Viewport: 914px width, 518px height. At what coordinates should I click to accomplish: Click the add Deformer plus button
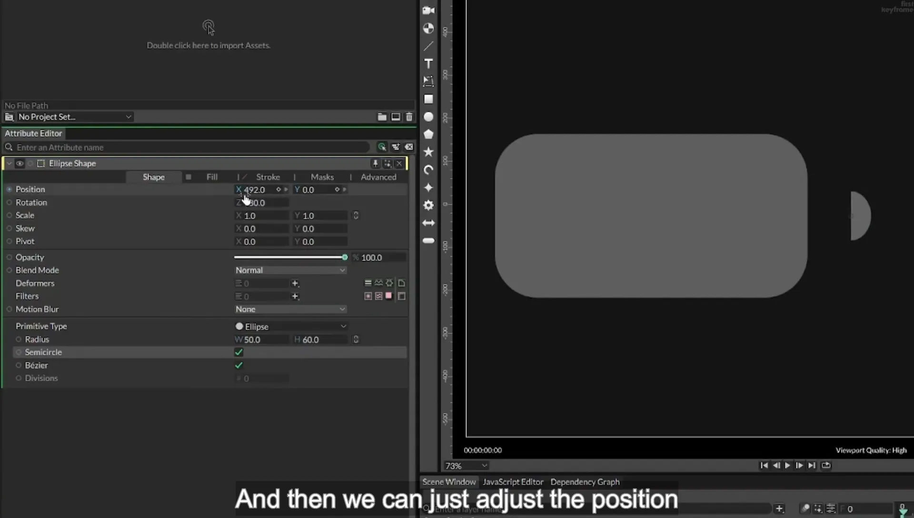(295, 283)
